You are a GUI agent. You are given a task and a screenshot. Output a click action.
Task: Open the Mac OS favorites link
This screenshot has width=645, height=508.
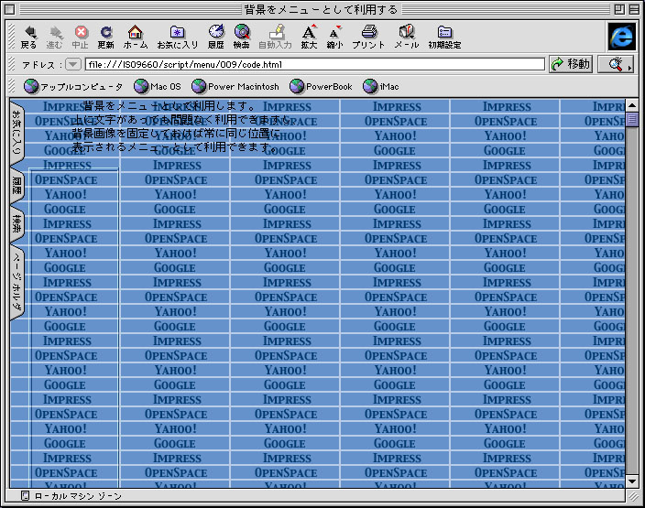click(158, 86)
